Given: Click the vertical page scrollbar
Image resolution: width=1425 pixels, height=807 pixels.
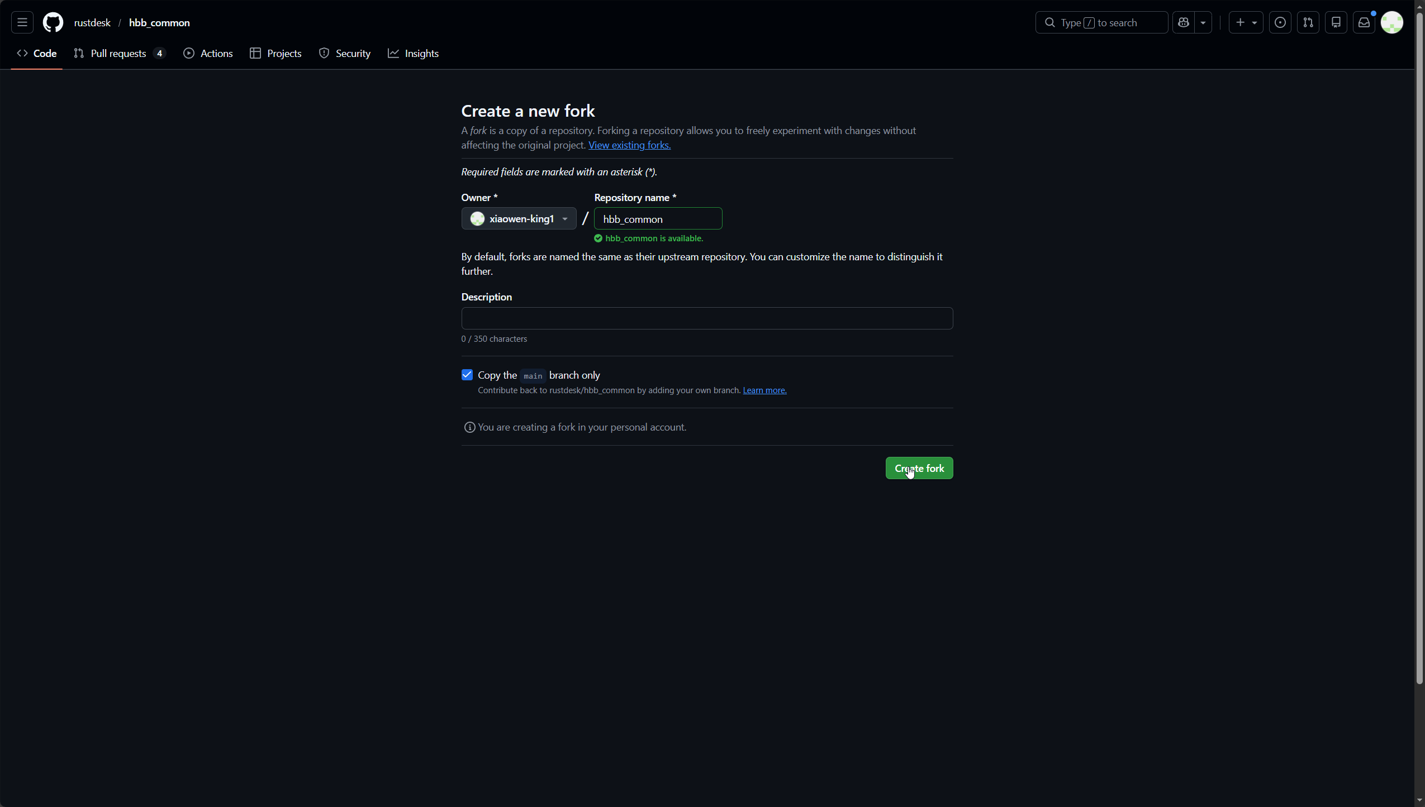Looking at the screenshot, I should 1419,346.
